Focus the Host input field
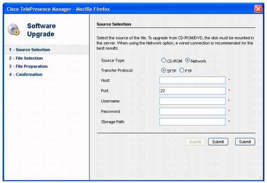This screenshot has width=267, height=183. point(193,80)
